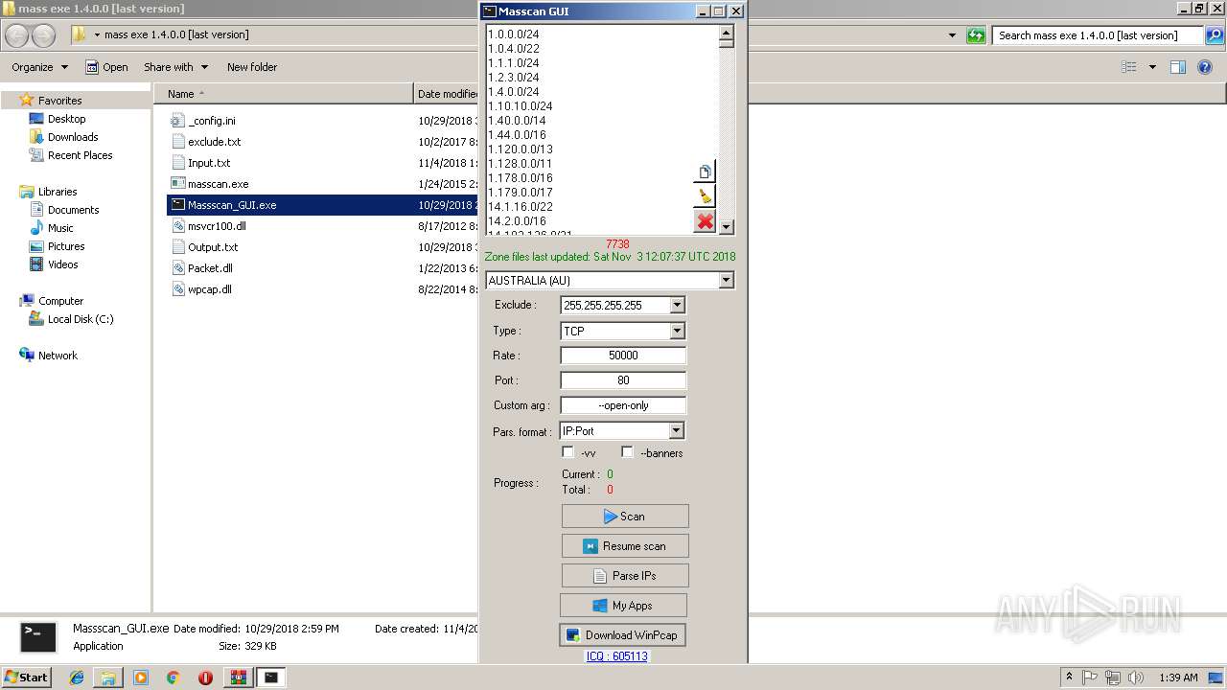This screenshot has width=1227, height=690.
Task: Click the Explorer back navigation arrow
Action: point(16,35)
